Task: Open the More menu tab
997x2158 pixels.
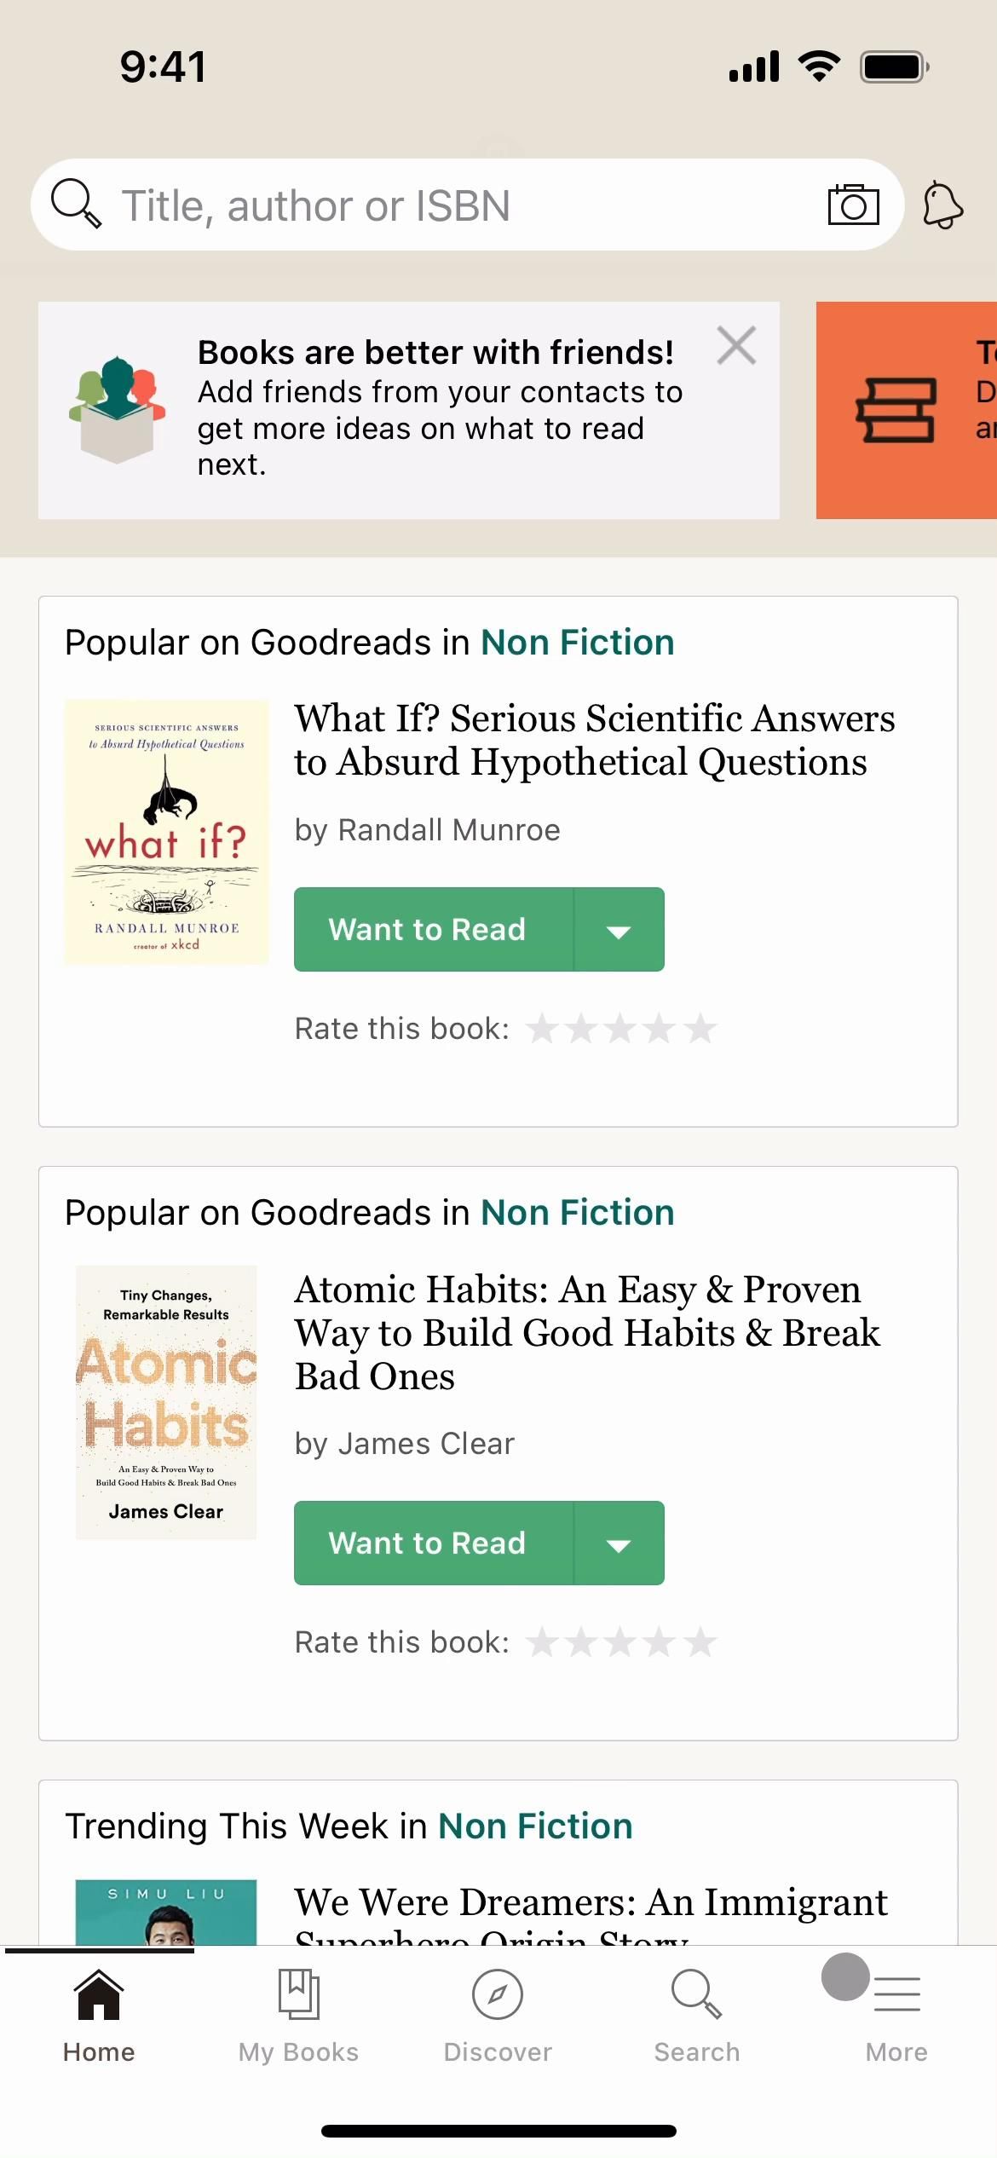Action: pos(896,2013)
